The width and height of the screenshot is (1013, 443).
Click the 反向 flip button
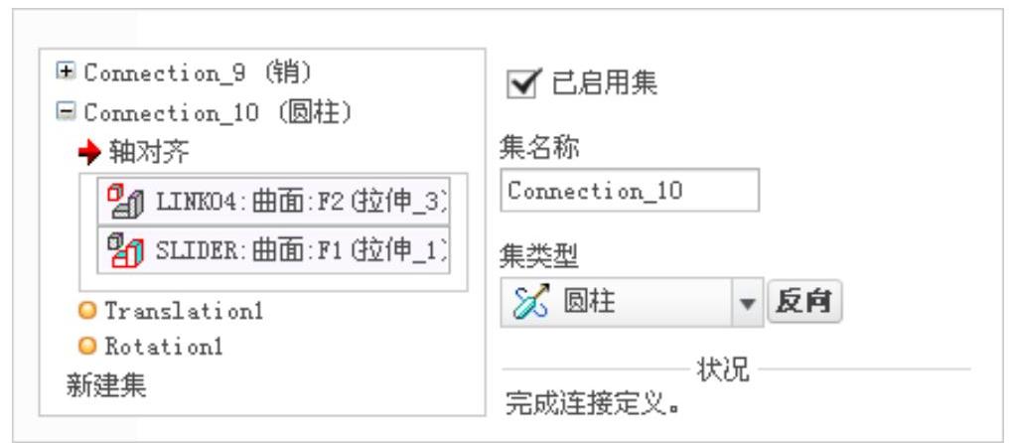point(804,302)
